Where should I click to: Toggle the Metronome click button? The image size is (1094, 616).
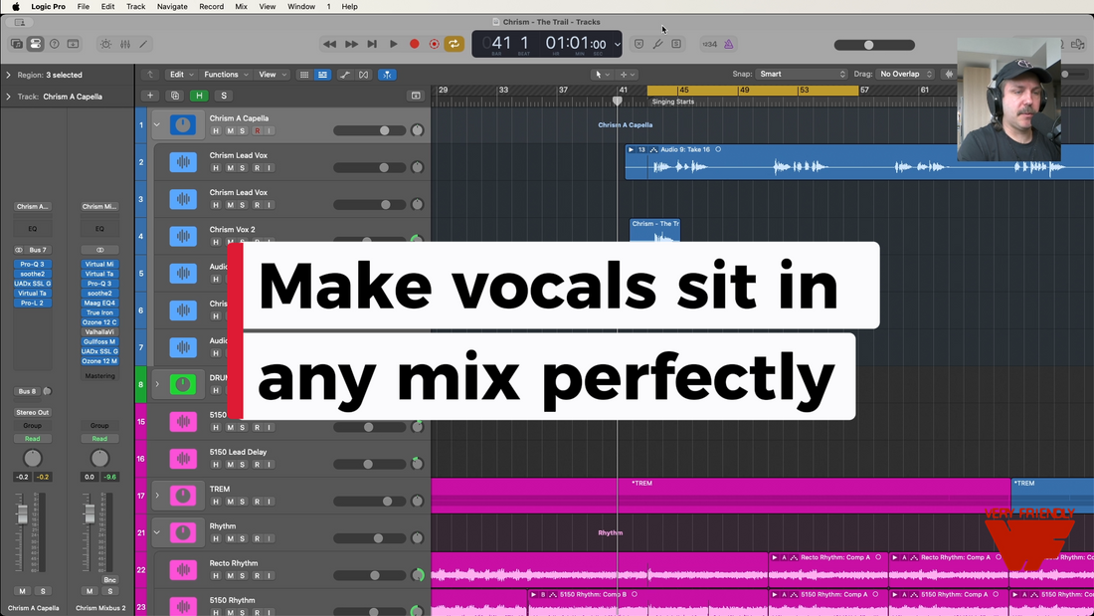(728, 44)
